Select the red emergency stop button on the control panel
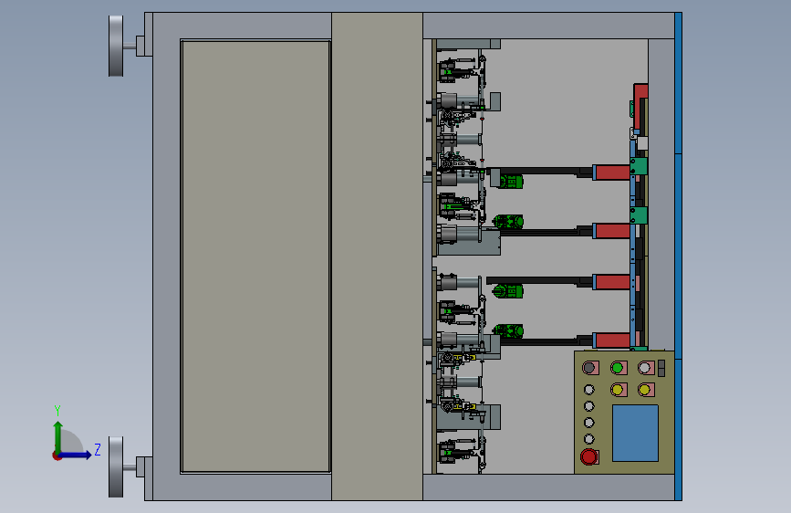This screenshot has width=791, height=513. click(x=588, y=456)
